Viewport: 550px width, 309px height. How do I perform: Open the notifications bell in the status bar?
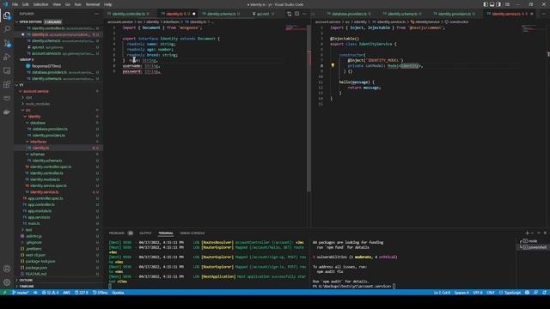point(544,293)
